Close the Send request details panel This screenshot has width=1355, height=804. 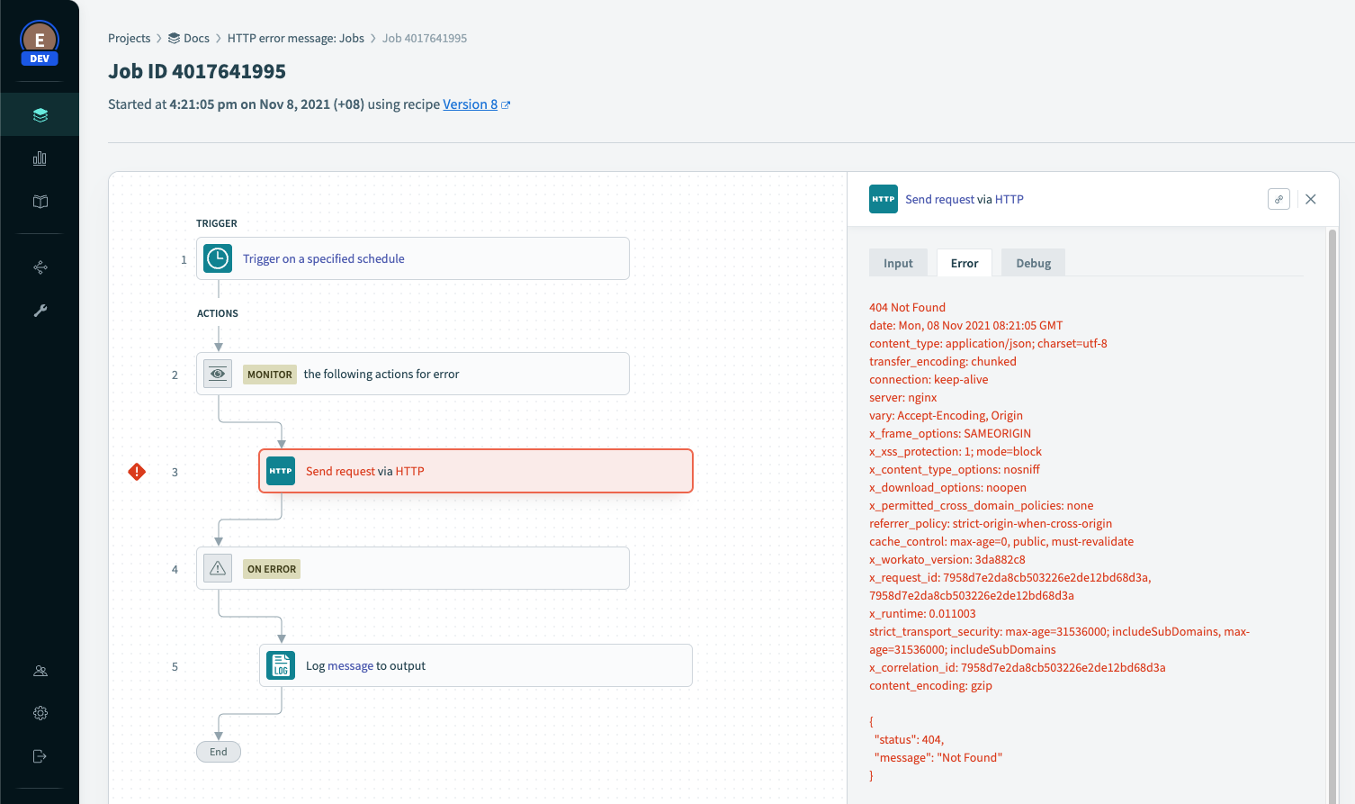point(1310,198)
